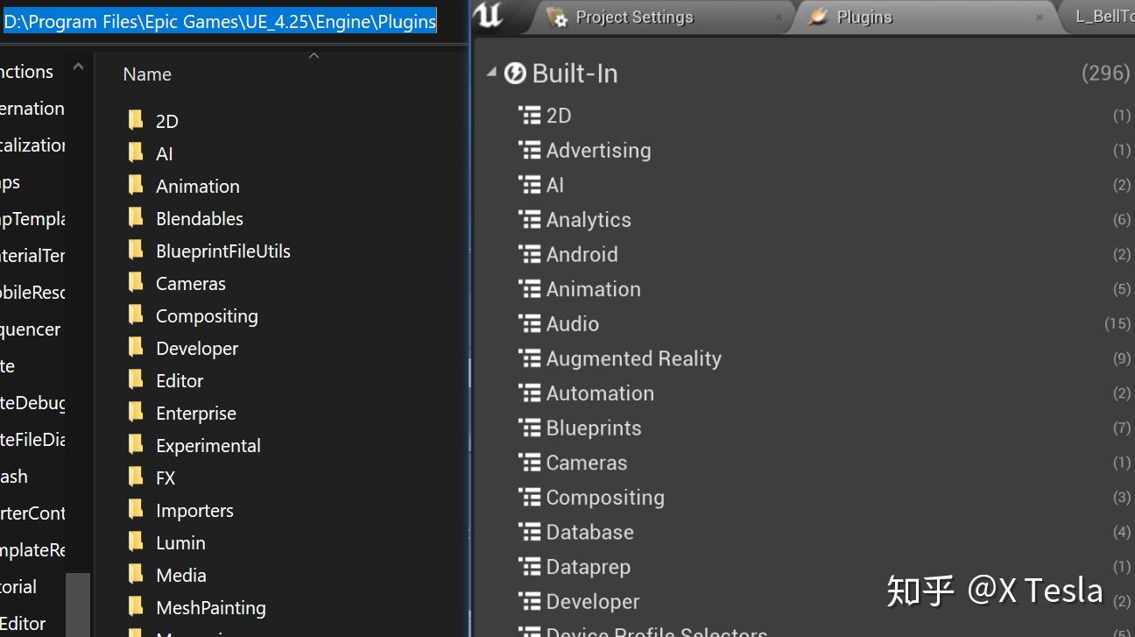Close the Project Settings tab
Viewport: 1135px width, 637px height.
point(779,18)
